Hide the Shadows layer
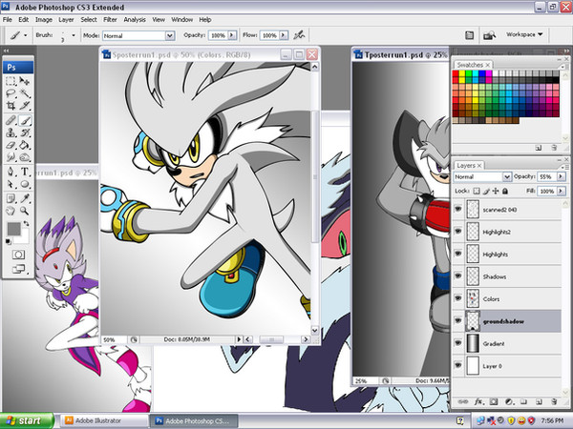 coord(457,276)
